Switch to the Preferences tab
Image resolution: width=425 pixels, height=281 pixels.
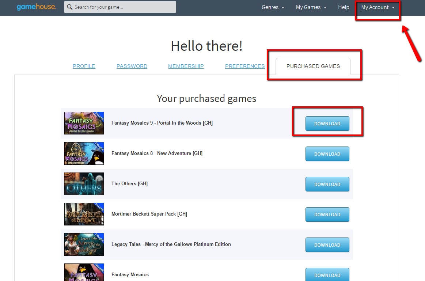[245, 66]
